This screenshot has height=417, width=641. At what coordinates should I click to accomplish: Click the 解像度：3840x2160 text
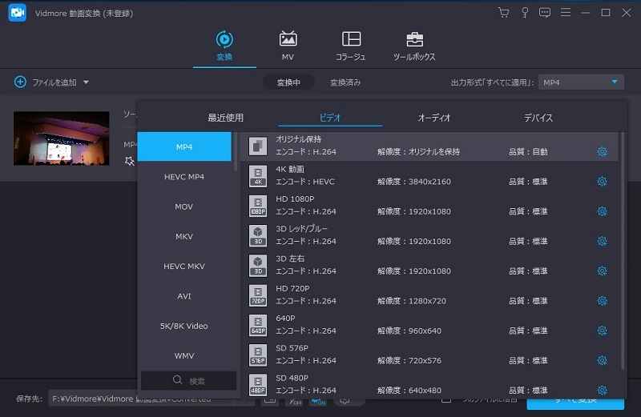[x=414, y=182]
